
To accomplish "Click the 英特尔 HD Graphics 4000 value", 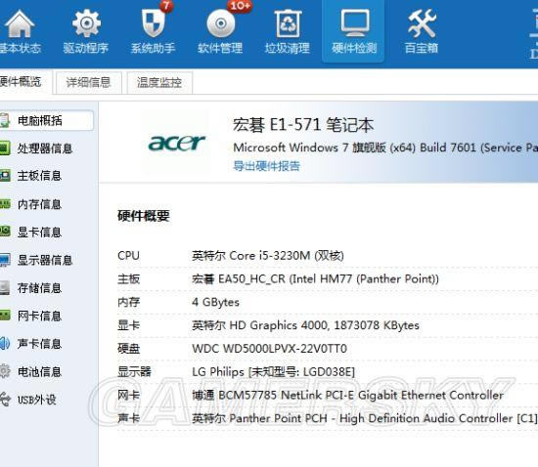I will [305, 325].
